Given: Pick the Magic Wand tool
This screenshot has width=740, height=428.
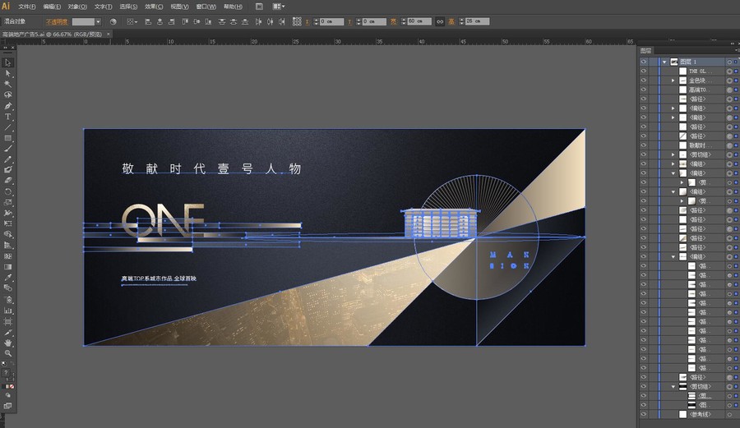Looking at the screenshot, I should tap(8, 84).
